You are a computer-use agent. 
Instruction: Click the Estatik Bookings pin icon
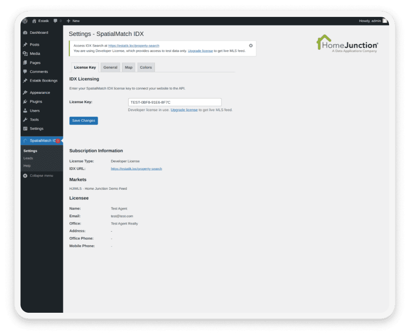click(x=25, y=81)
